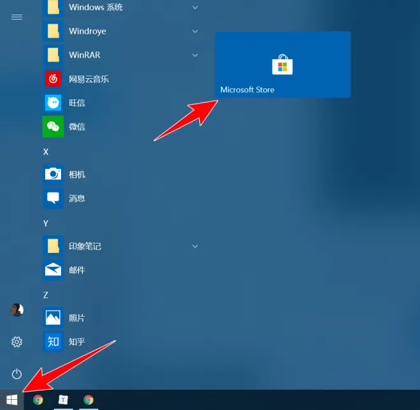Expand WinRAR folder chevron
Screen dimensions: 420x410
click(x=195, y=55)
